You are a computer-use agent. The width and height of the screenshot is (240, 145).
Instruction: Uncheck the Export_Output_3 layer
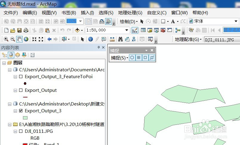[x=21, y=111]
